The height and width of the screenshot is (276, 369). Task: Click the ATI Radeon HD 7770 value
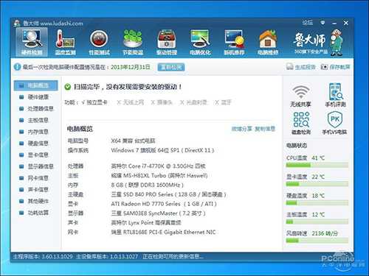(164, 204)
